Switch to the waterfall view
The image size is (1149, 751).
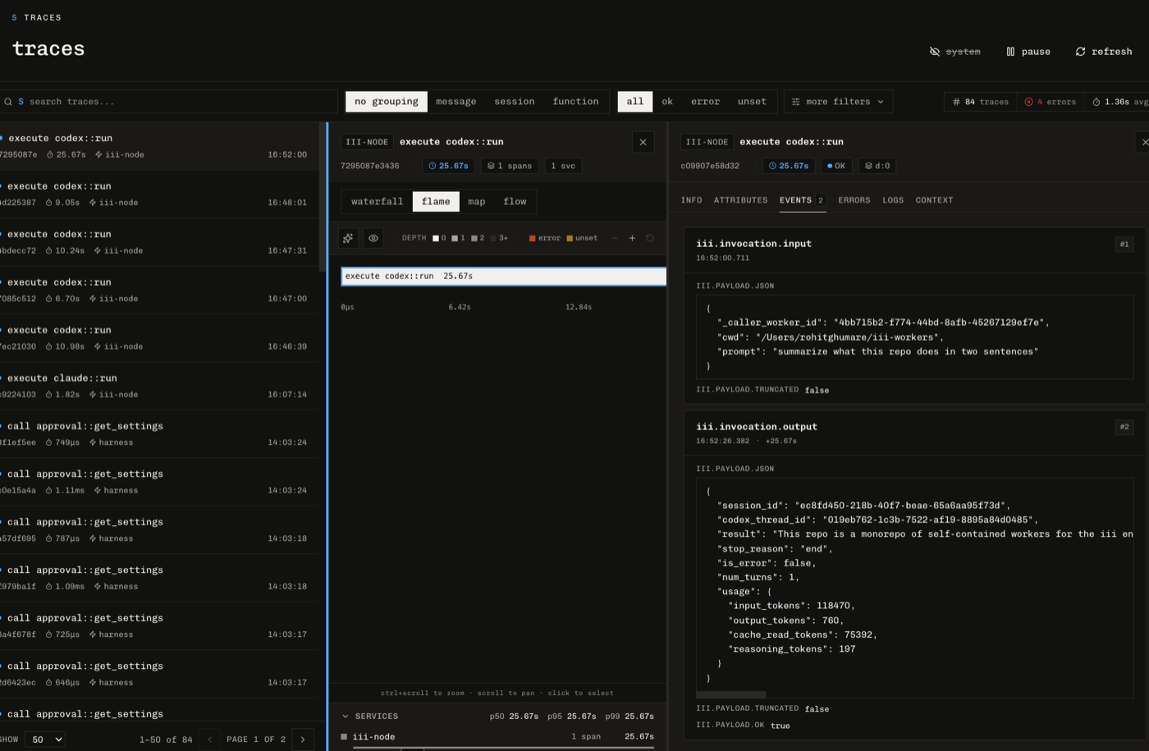(377, 202)
